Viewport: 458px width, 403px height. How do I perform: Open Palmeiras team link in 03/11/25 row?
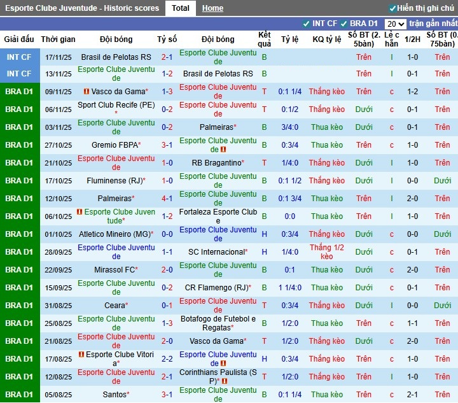[x=217, y=127]
